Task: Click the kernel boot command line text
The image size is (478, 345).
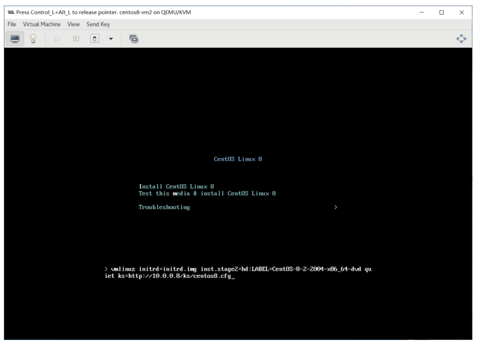Action: click(x=238, y=272)
